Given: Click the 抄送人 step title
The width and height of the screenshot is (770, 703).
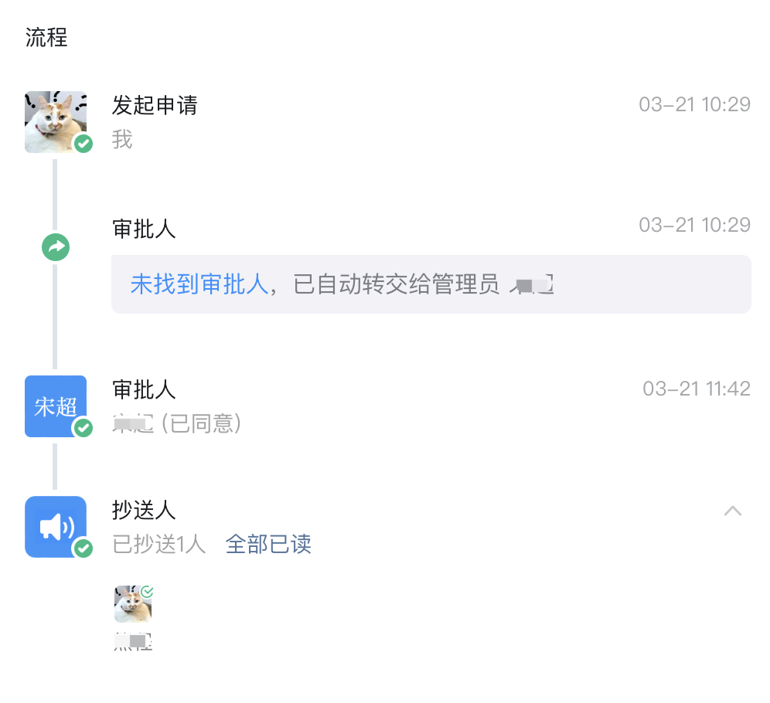Looking at the screenshot, I should (144, 510).
